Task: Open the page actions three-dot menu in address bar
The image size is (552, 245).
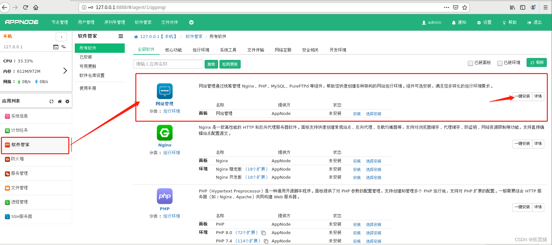Action: [446, 7]
